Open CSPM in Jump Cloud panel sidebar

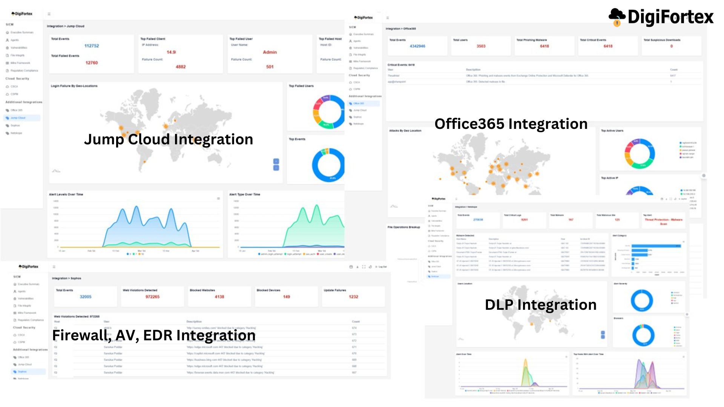point(14,94)
